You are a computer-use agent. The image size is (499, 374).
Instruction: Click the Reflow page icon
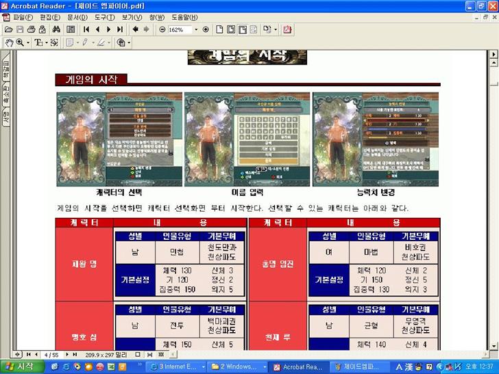(x=254, y=29)
